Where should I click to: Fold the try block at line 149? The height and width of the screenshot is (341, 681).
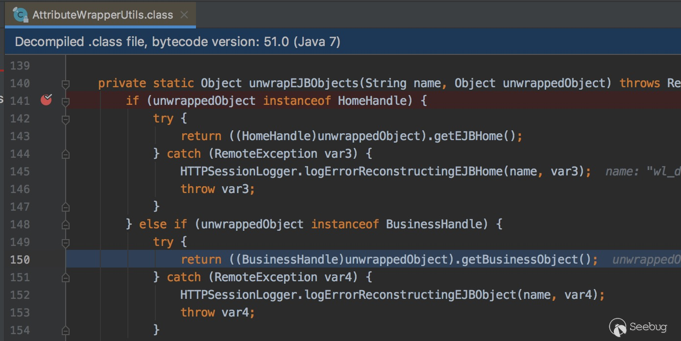tap(66, 243)
